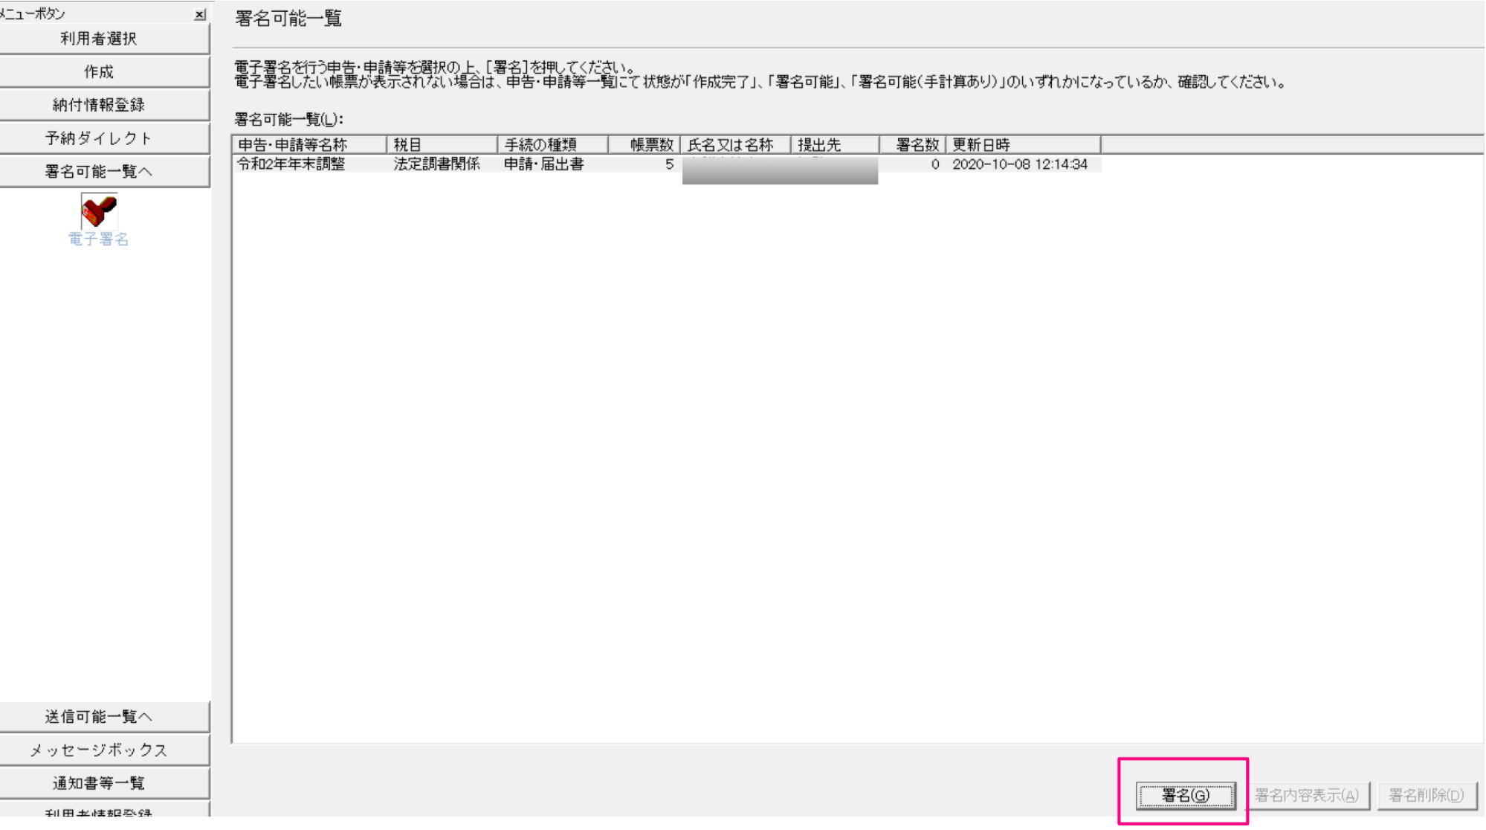1486x830 pixels.
Task: Click the 署名数 value 0 cell
Action: (x=935, y=164)
